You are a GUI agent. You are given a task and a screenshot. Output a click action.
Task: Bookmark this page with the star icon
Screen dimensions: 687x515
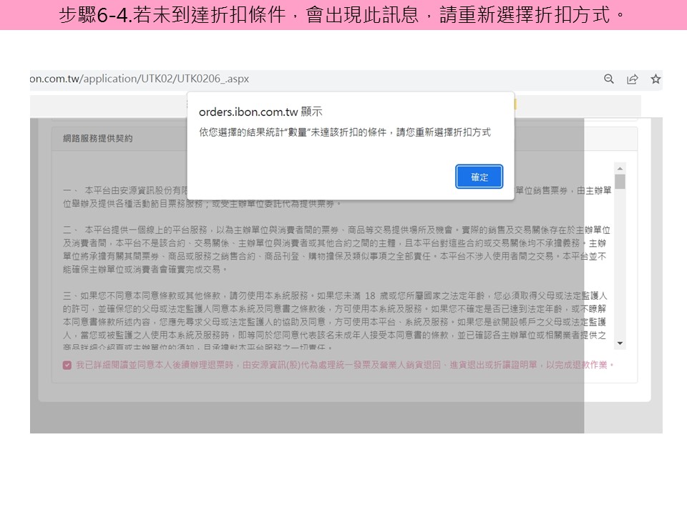656,79
